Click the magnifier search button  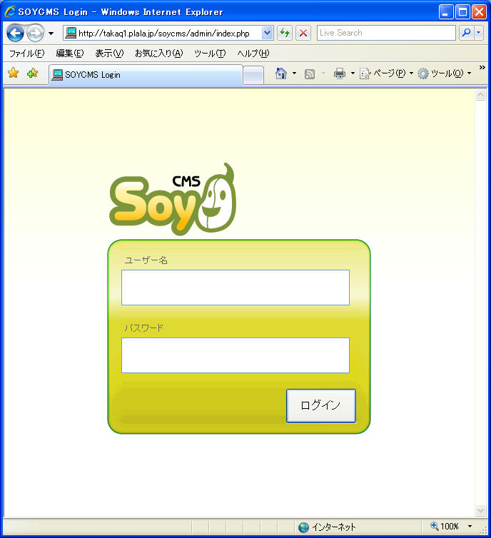pyautogui.click(x=466, y=33)
